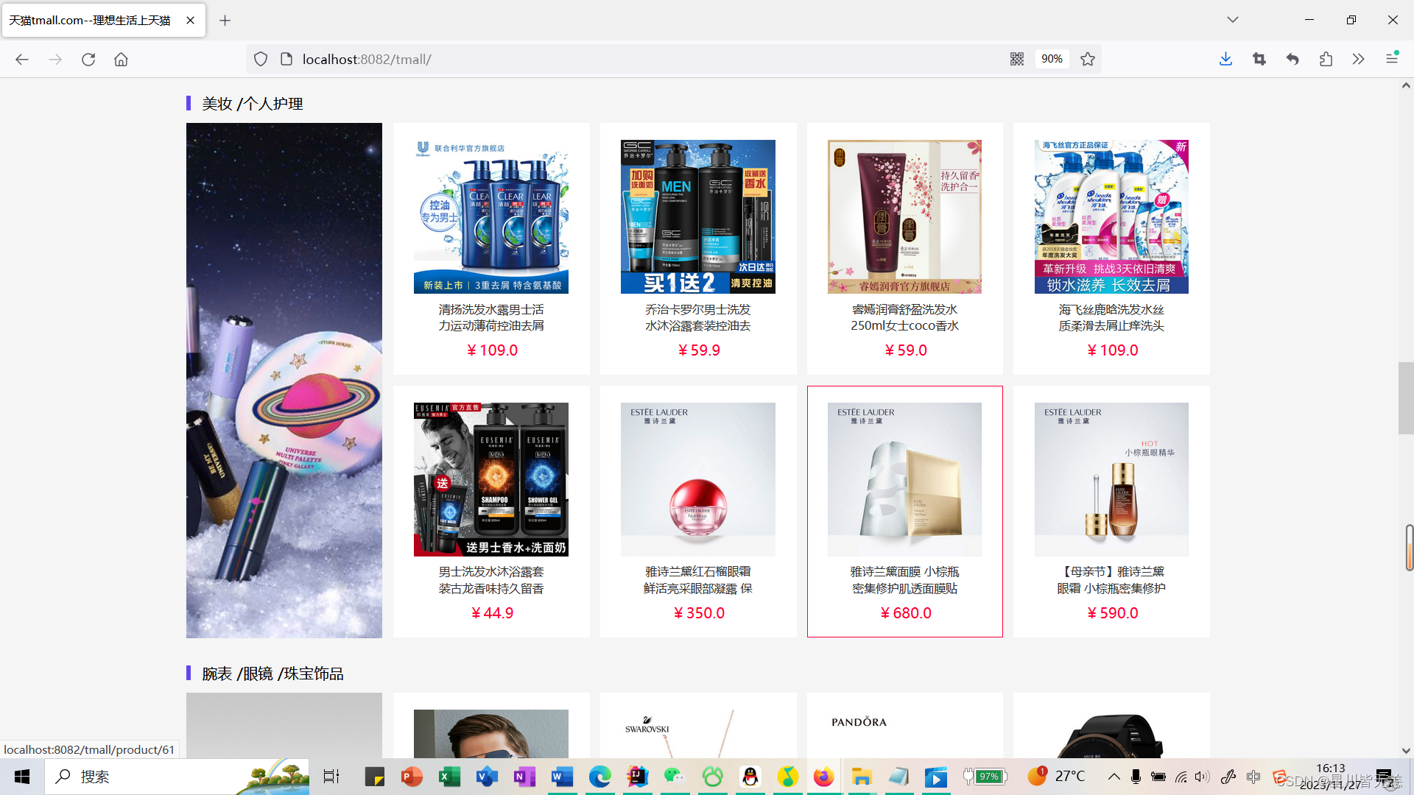This screenshot has width=1414, height=795.
Task: Click the 【母亲节】雅诗兰黛眼霜 title link
Action: 1111,580
